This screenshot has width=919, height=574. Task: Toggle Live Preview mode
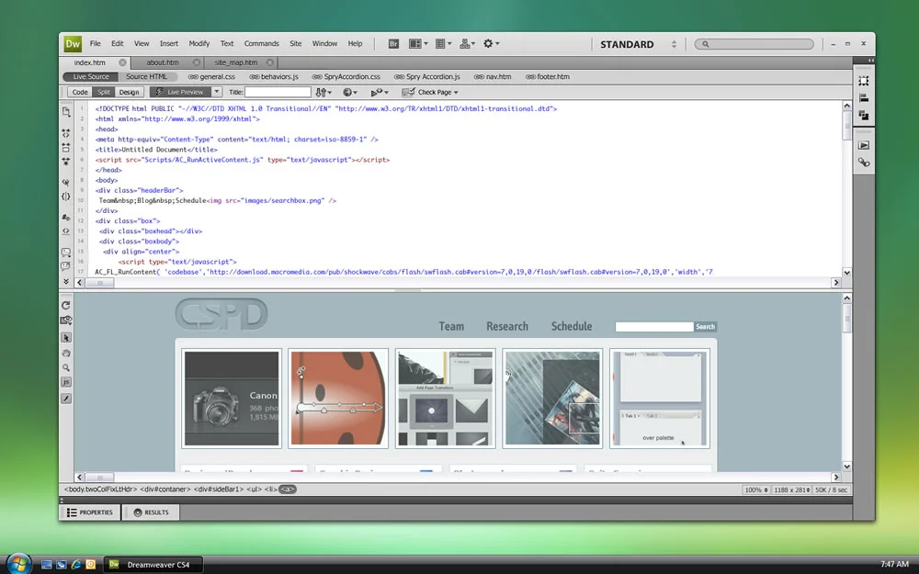click(180, 92)
